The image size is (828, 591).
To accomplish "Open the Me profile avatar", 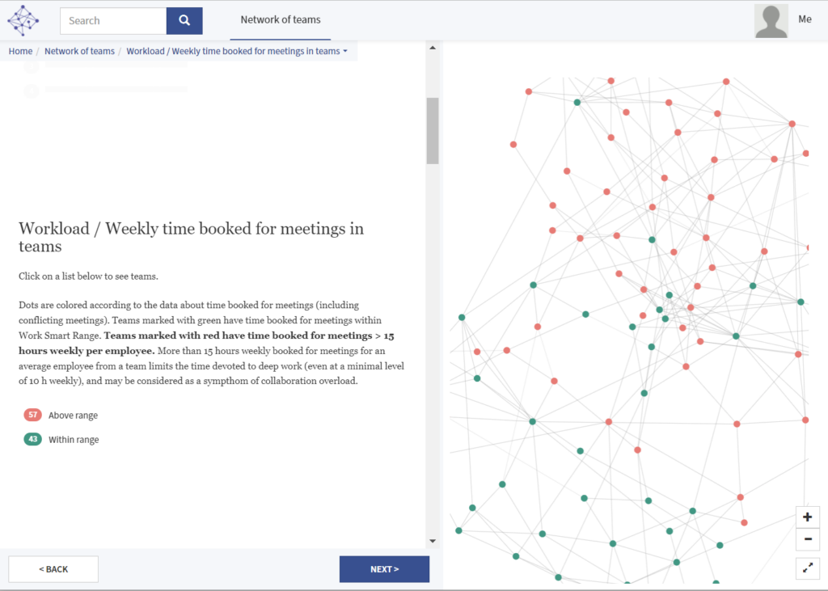I will (x=771, y=19).
